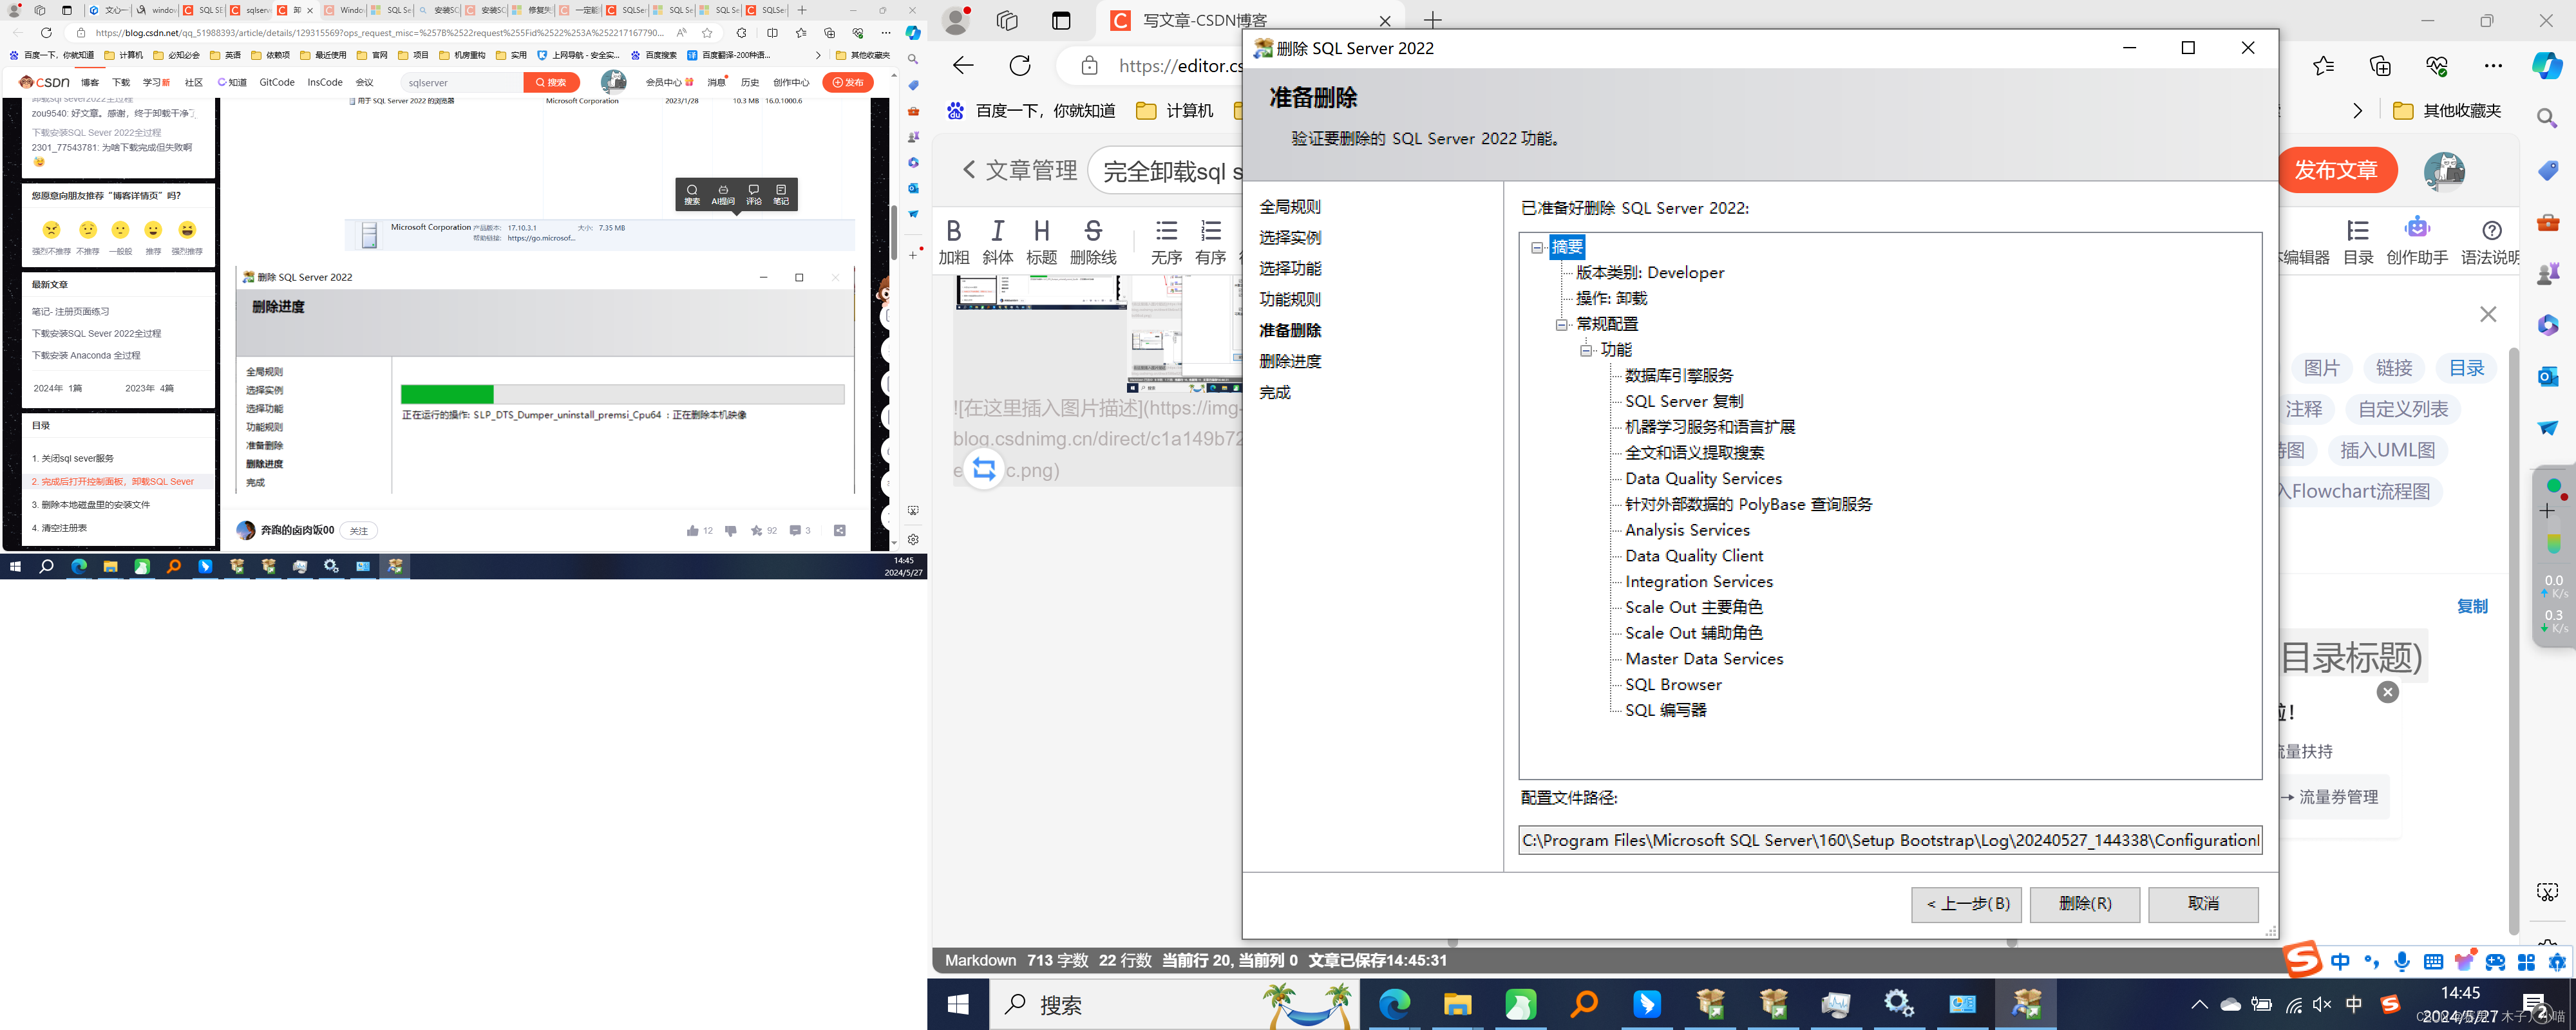
Task: Open the Edge sidebar search
Action: click(2547, 118)
